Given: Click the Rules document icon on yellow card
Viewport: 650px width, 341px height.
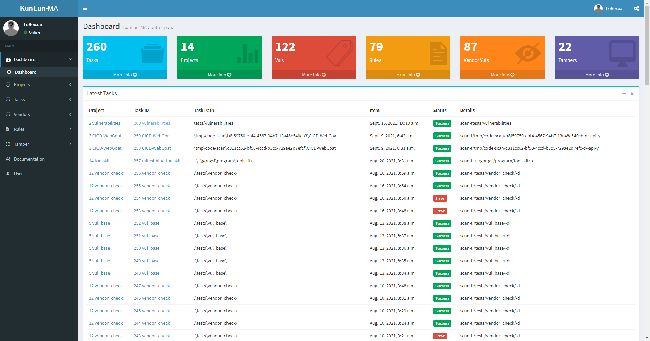Looking at the screenshot, I should pos(438,53).
